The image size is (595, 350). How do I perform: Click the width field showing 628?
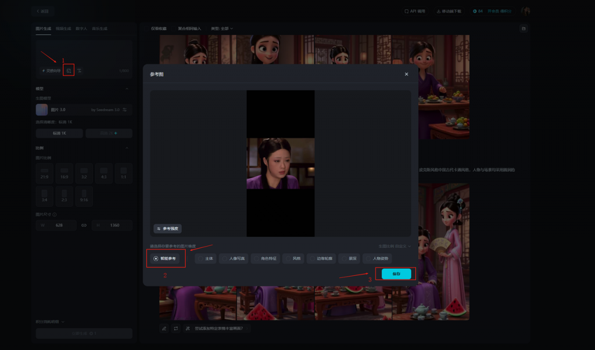(56, 225)
